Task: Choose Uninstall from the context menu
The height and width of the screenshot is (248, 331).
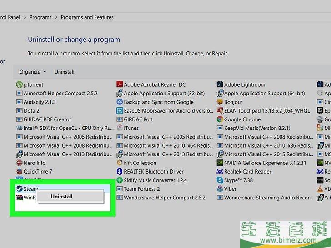Action: 61,197
